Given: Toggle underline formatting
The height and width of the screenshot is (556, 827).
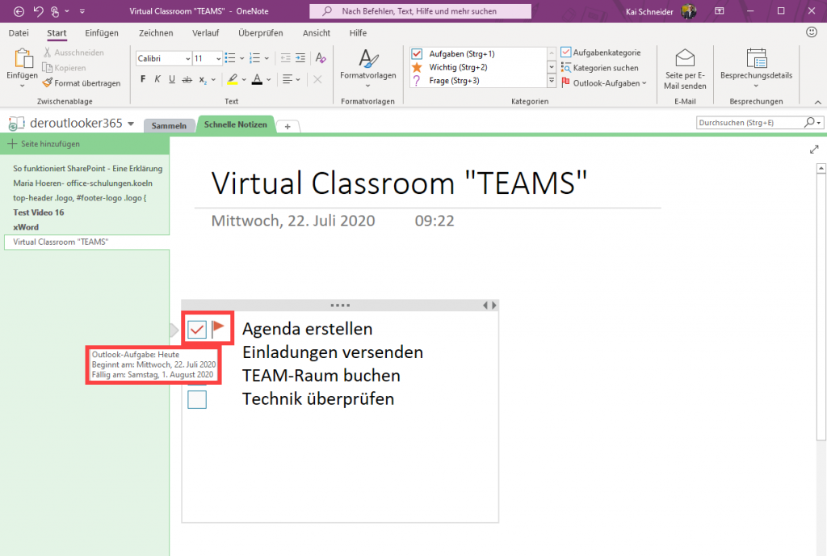Looking at the screenshot, I should (x=172, y=79).
